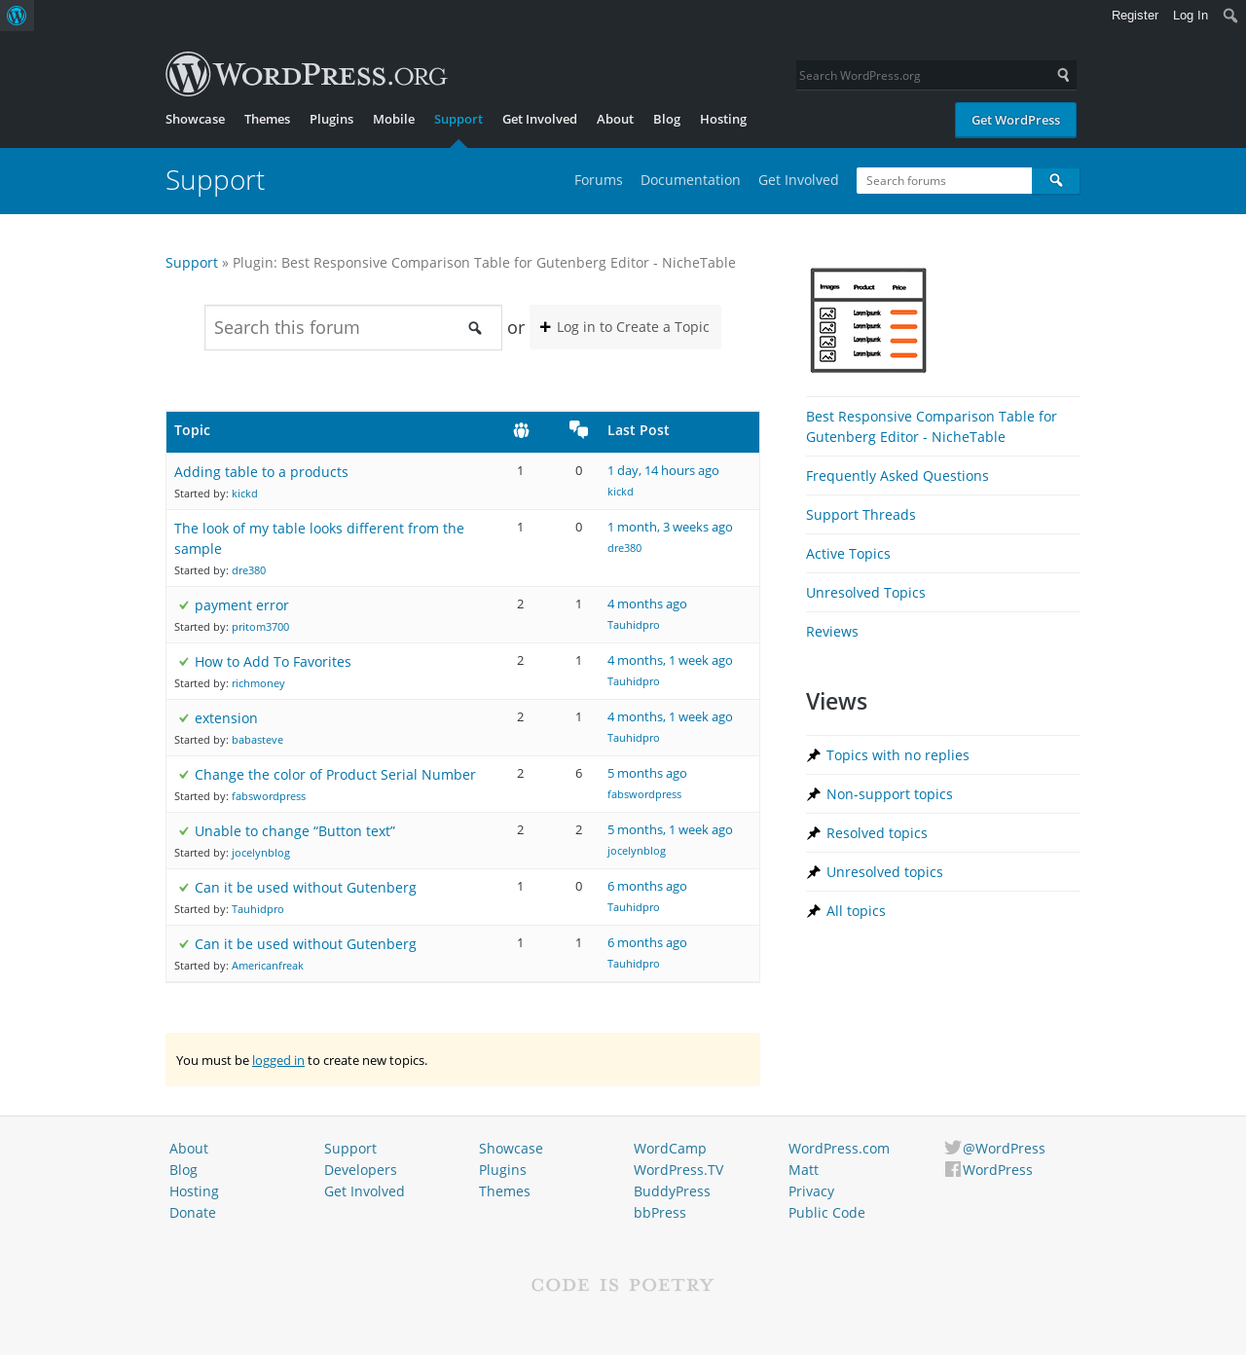Open Frequently Asked Questions sidebar link

(x=898, y=476)
